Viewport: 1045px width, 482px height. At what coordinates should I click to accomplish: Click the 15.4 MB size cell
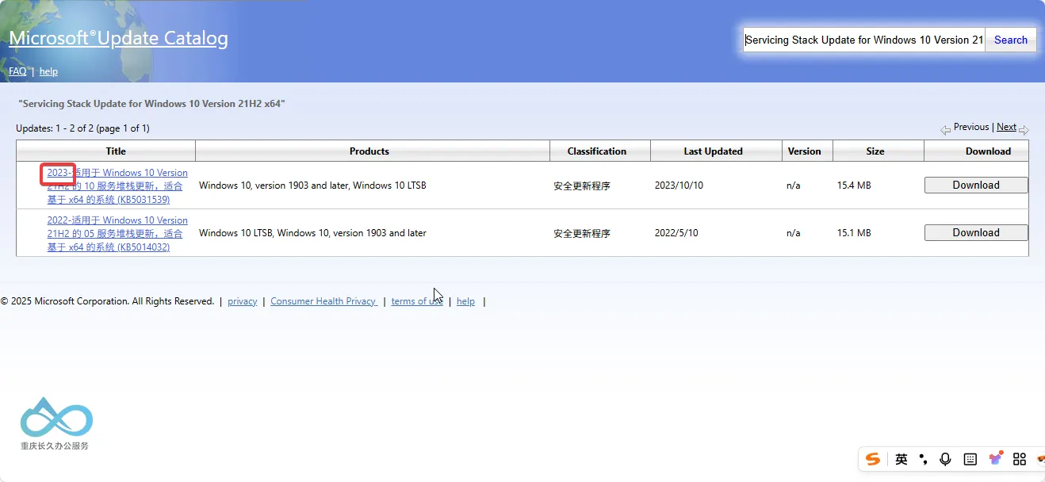(x=854, y=186)
